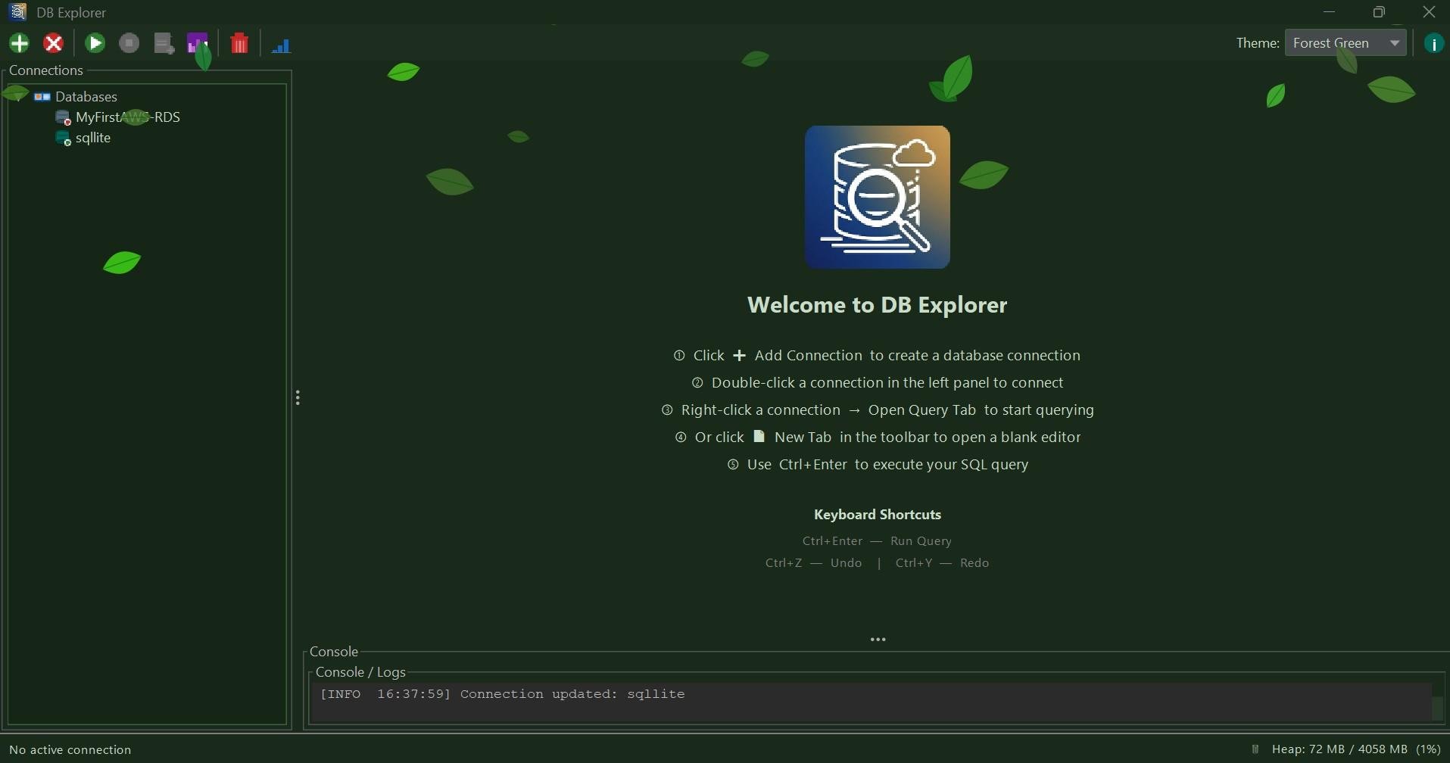The width and height of the screenshot is (1450, 763).
Task: Click the "Console / Logs" panel title
Action: click(x=360, y=672)
